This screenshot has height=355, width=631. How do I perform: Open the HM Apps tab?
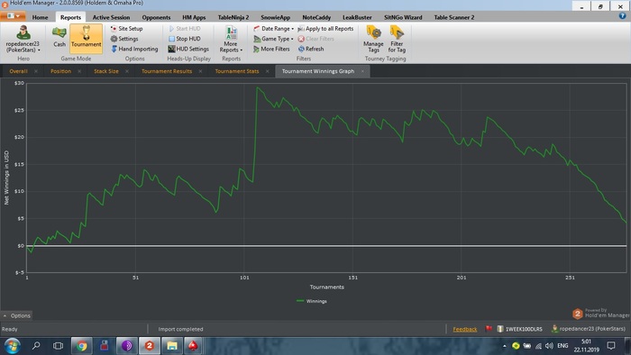click(194, 17)
